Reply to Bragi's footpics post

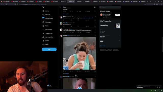[x=64, y=20]
